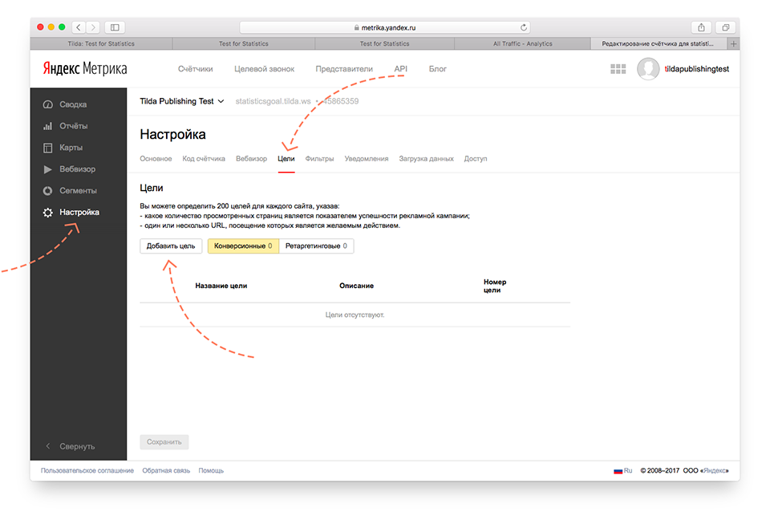The height and width of the screenshot is (524, 770).
Task: Switch to the Вебвизор settings tab
Action: tap(251, 159)
